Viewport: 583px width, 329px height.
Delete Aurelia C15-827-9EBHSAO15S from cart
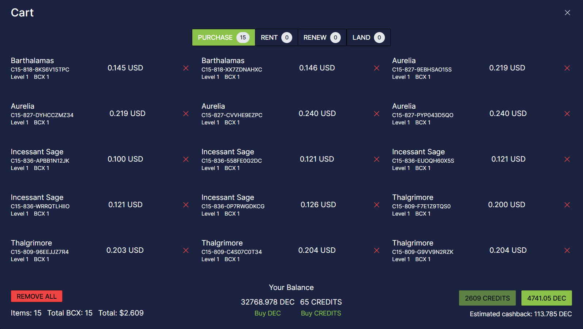point(567,68)
